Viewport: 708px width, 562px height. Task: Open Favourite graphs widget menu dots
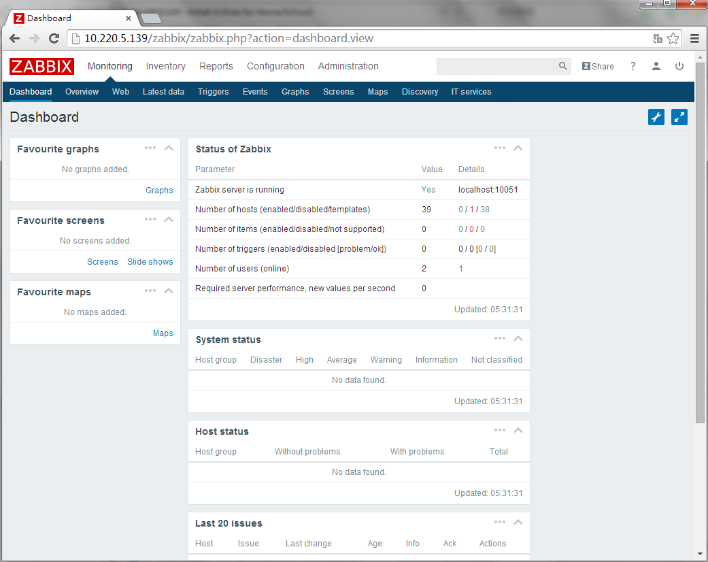(x=150, y=148)
